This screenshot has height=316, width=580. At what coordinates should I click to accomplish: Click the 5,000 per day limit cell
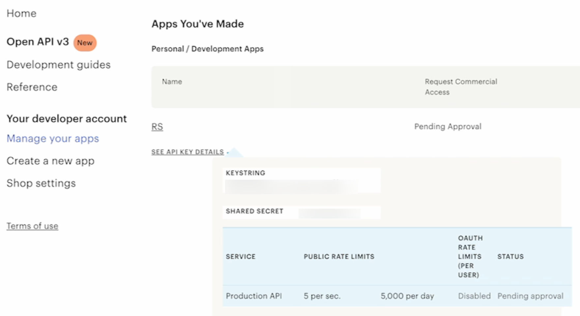(x=407, y=296)
